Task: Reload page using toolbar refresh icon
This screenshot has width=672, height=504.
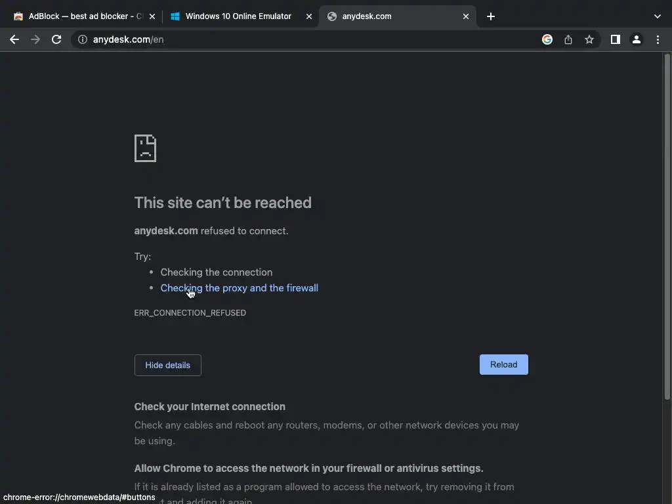Action: pos(56,39)
